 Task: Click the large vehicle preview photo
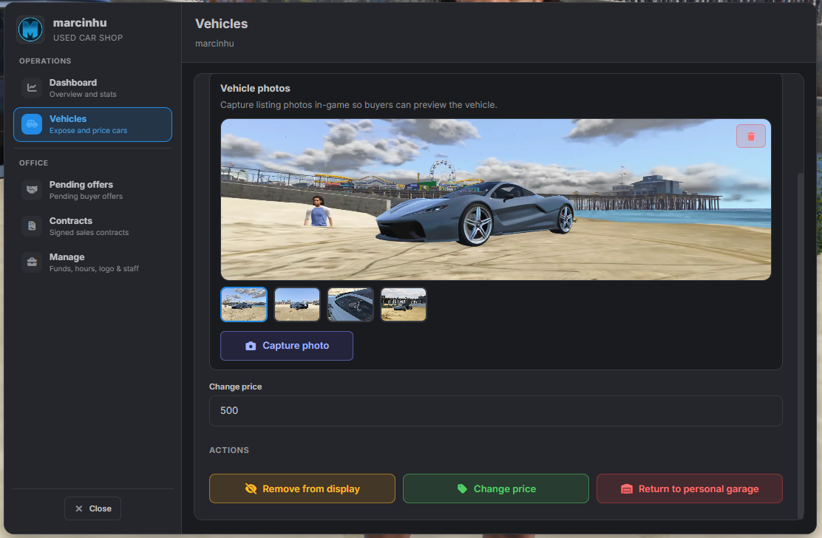[x=496, y=200]
